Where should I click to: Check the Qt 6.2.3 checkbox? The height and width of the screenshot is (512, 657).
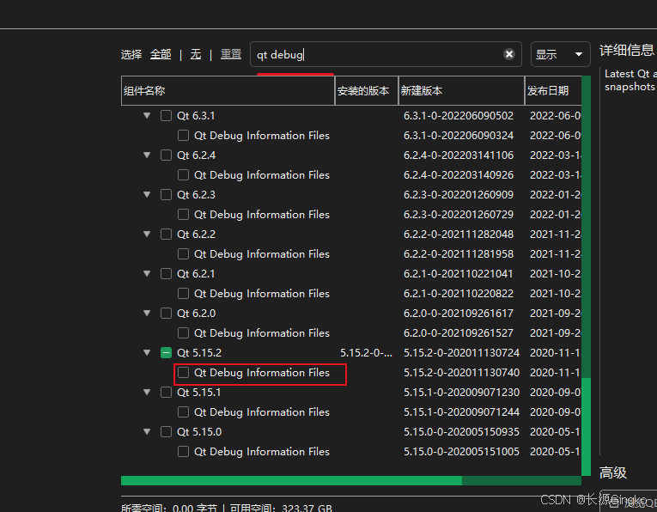[x=166, y=194]
